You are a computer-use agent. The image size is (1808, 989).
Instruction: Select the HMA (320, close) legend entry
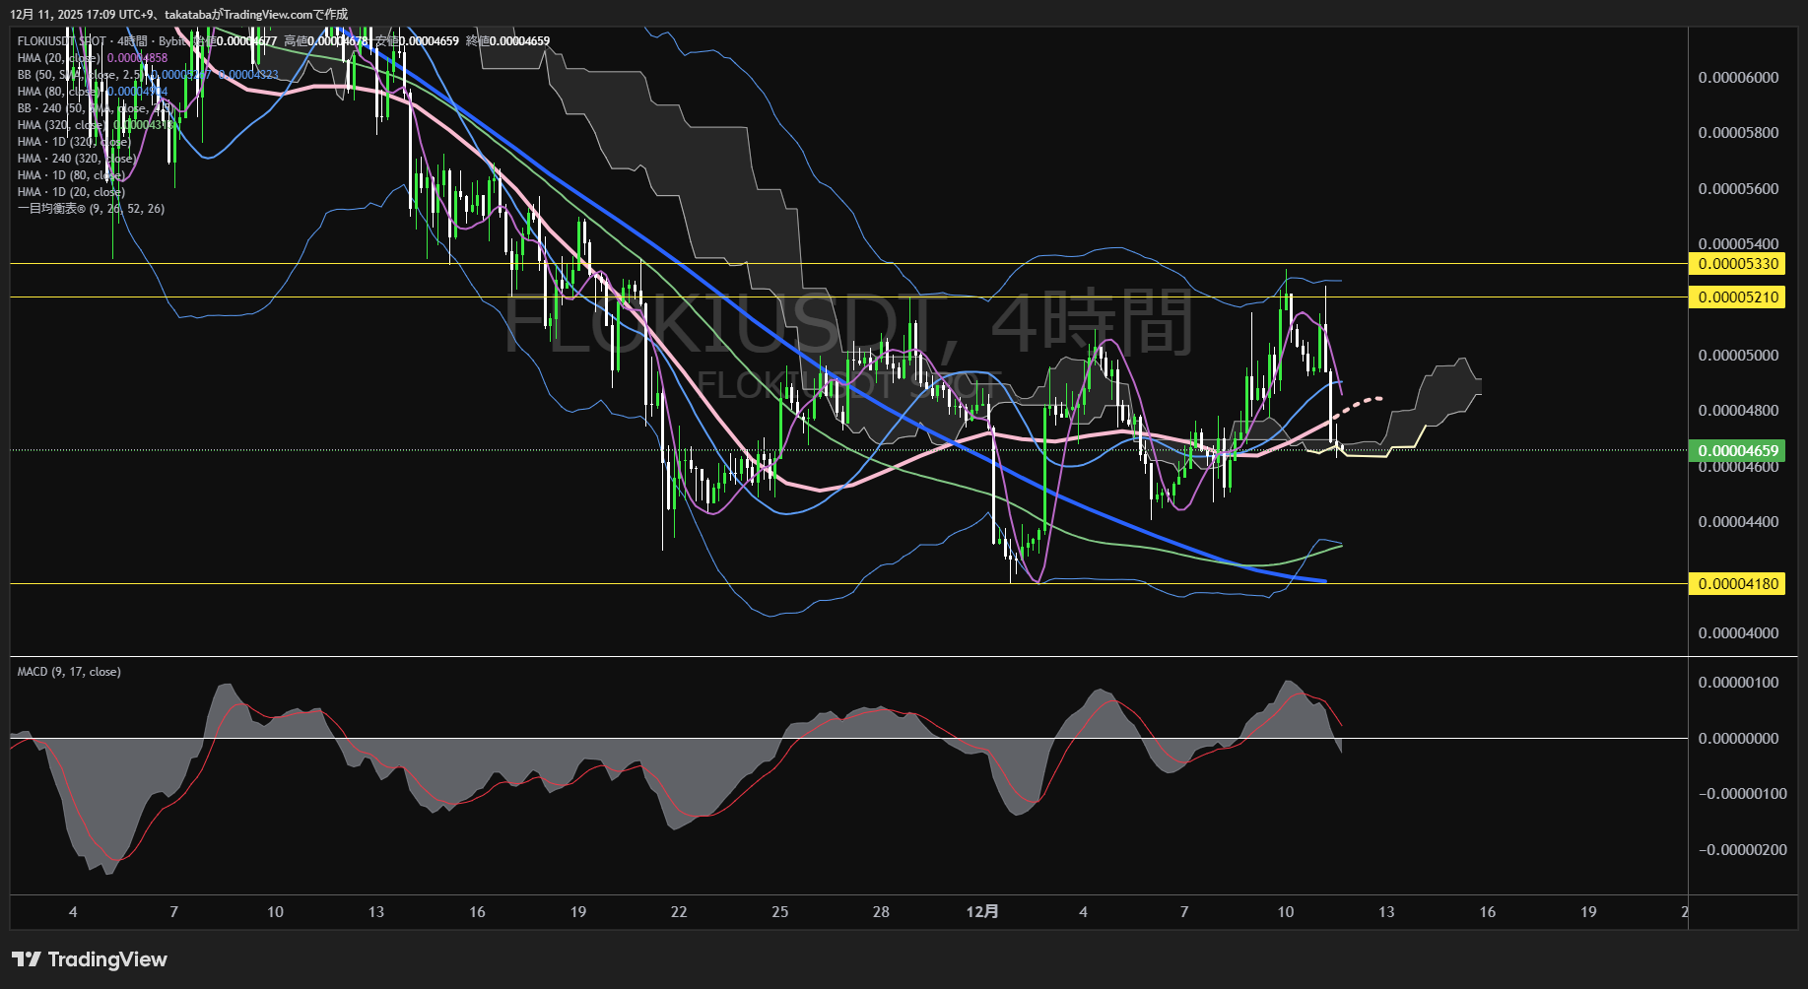(61, 125)
